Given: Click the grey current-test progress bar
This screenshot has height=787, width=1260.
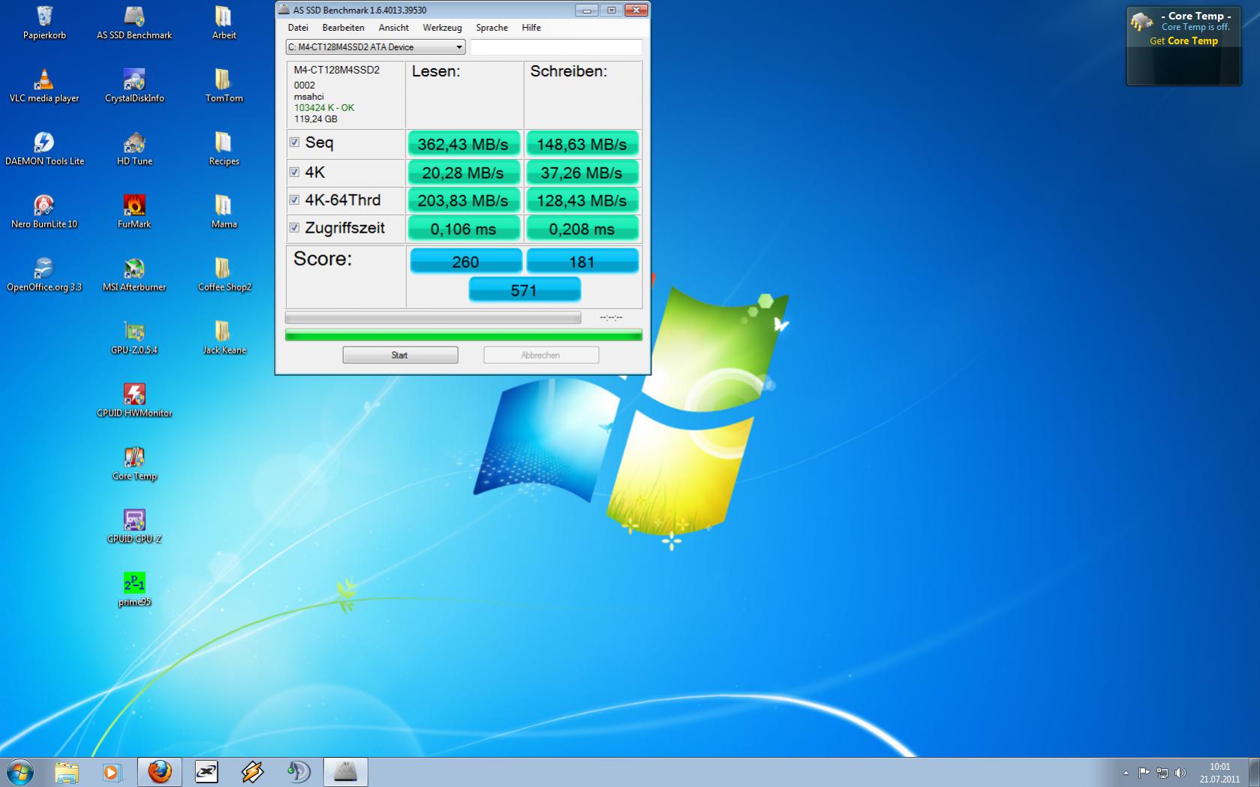Looking at the screenshot, I should point(433,317).
